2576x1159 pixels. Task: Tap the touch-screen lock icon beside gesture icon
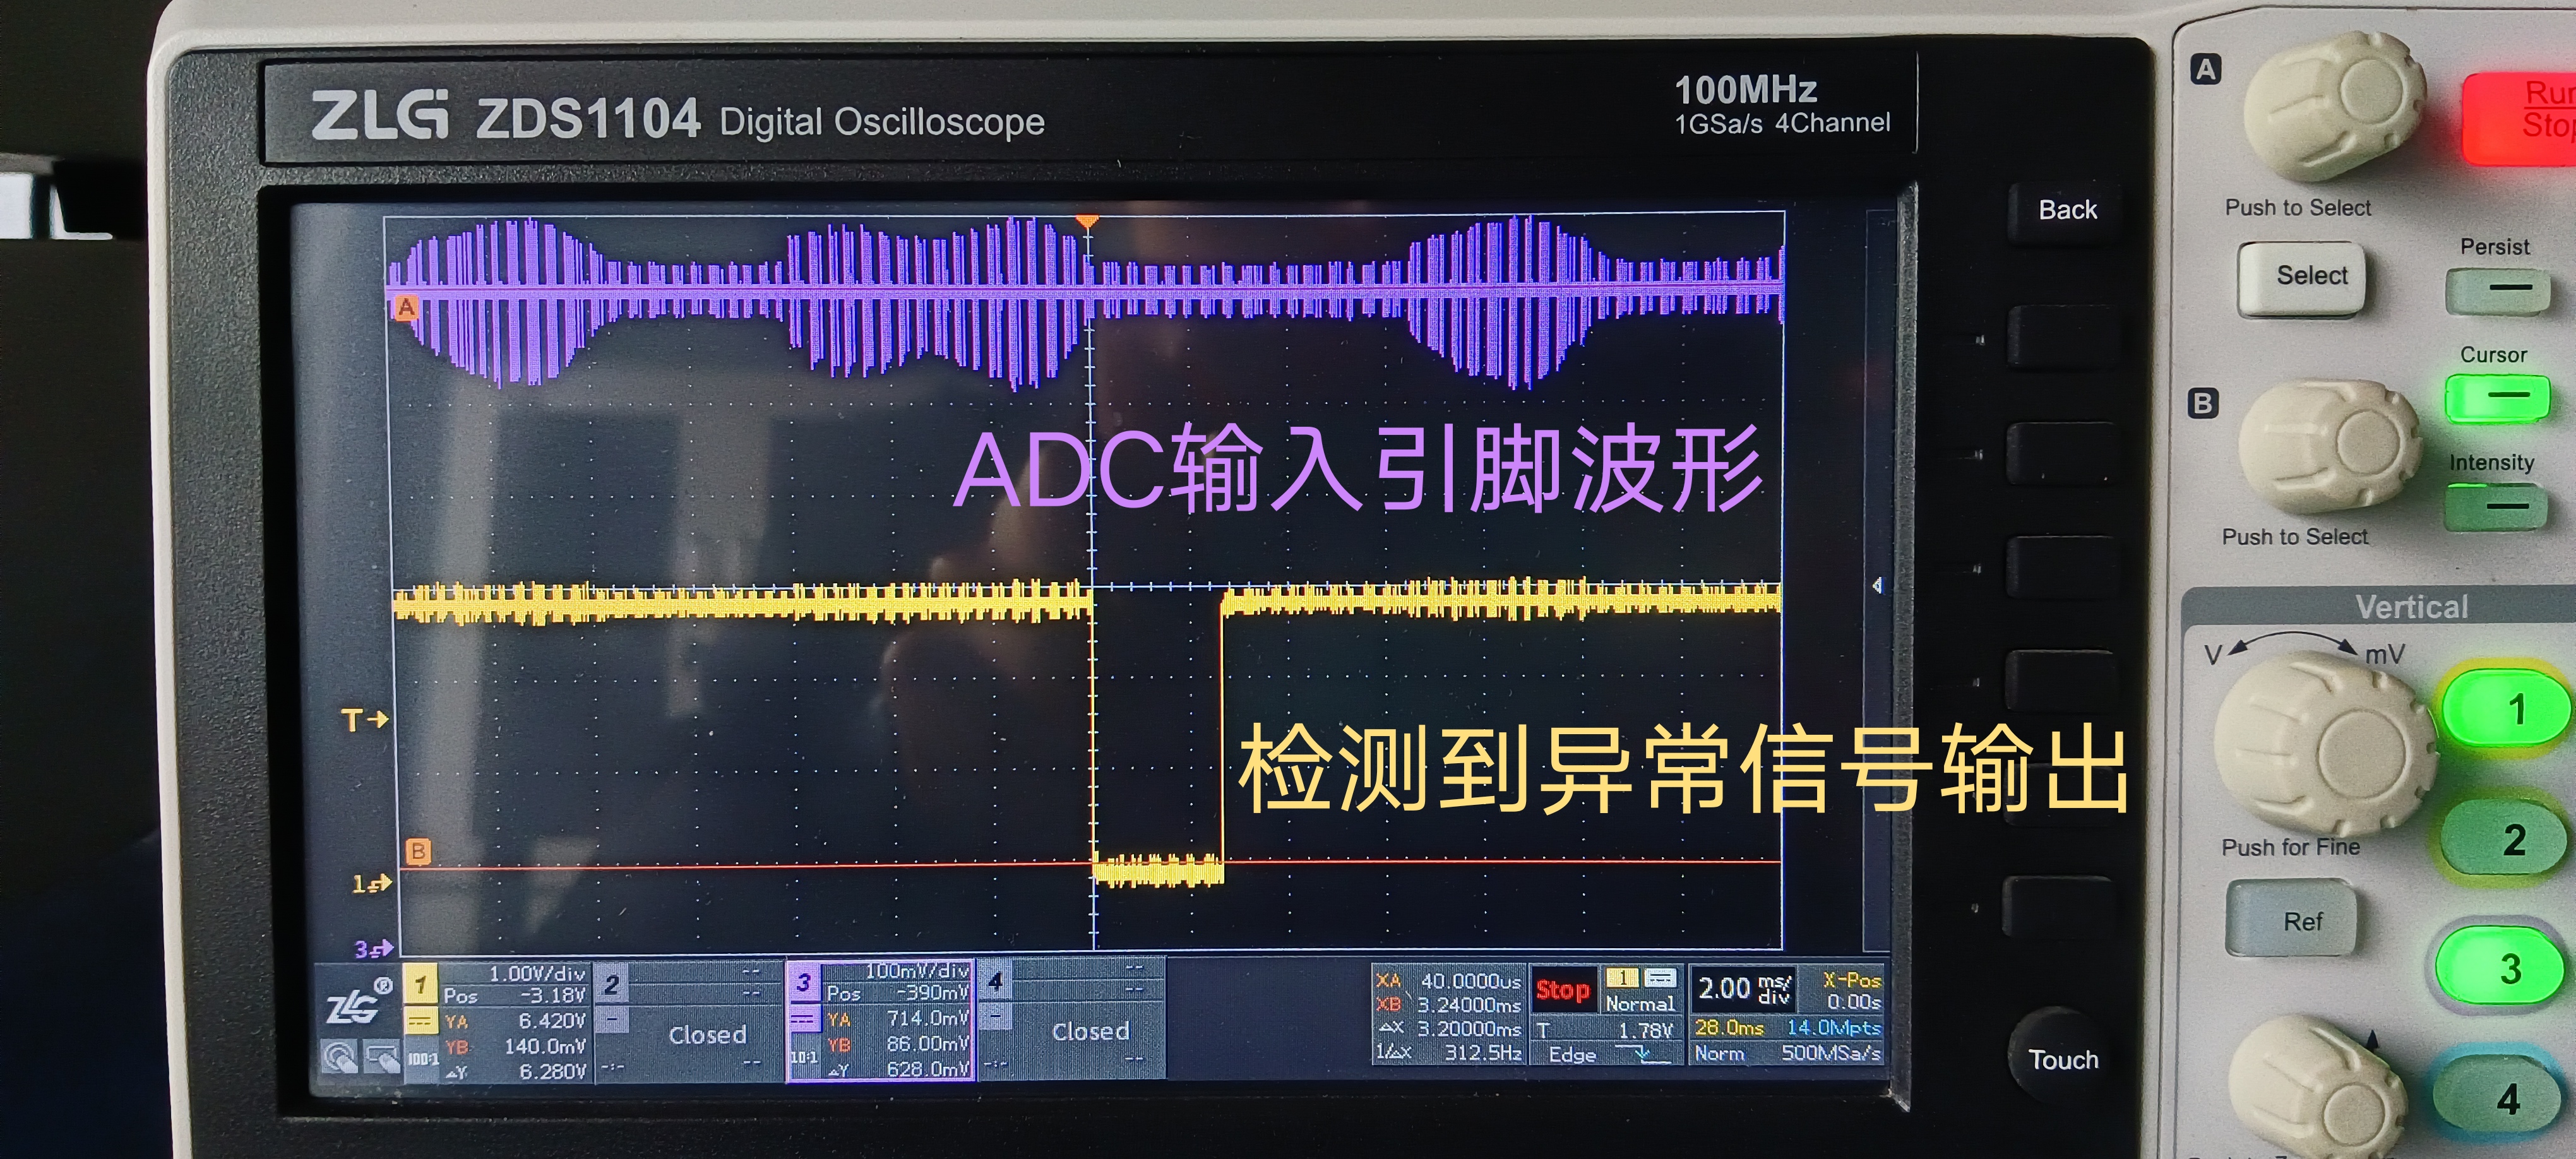click(381, 1056)
